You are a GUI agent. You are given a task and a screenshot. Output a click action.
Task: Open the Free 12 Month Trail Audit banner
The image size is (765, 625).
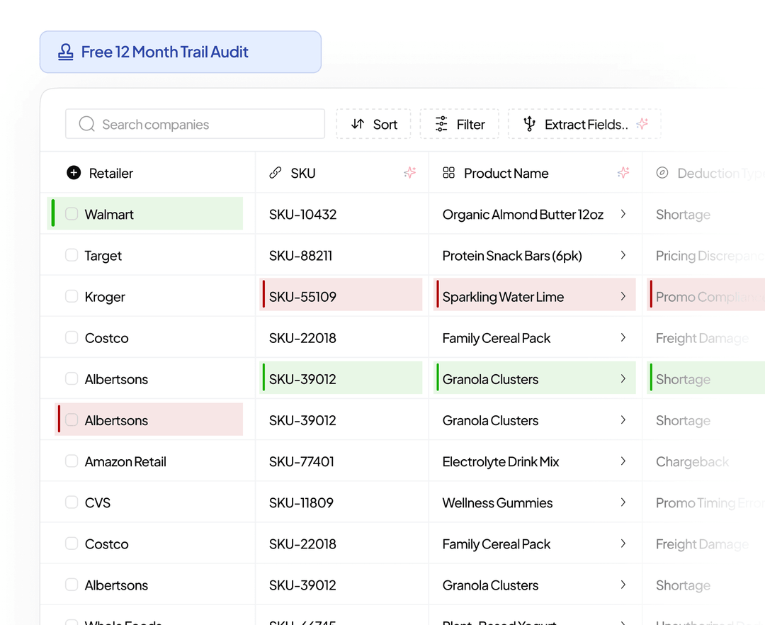181,52
